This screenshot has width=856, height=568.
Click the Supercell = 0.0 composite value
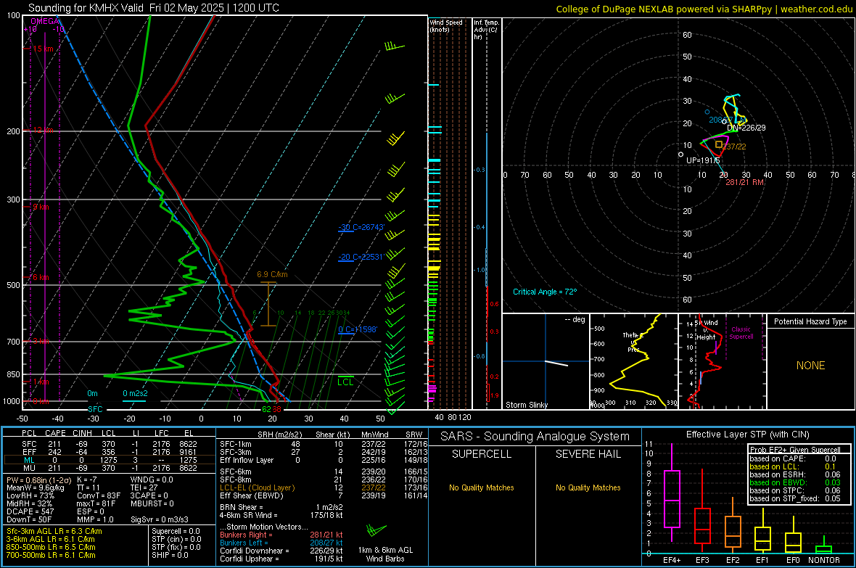coord(176,531)
